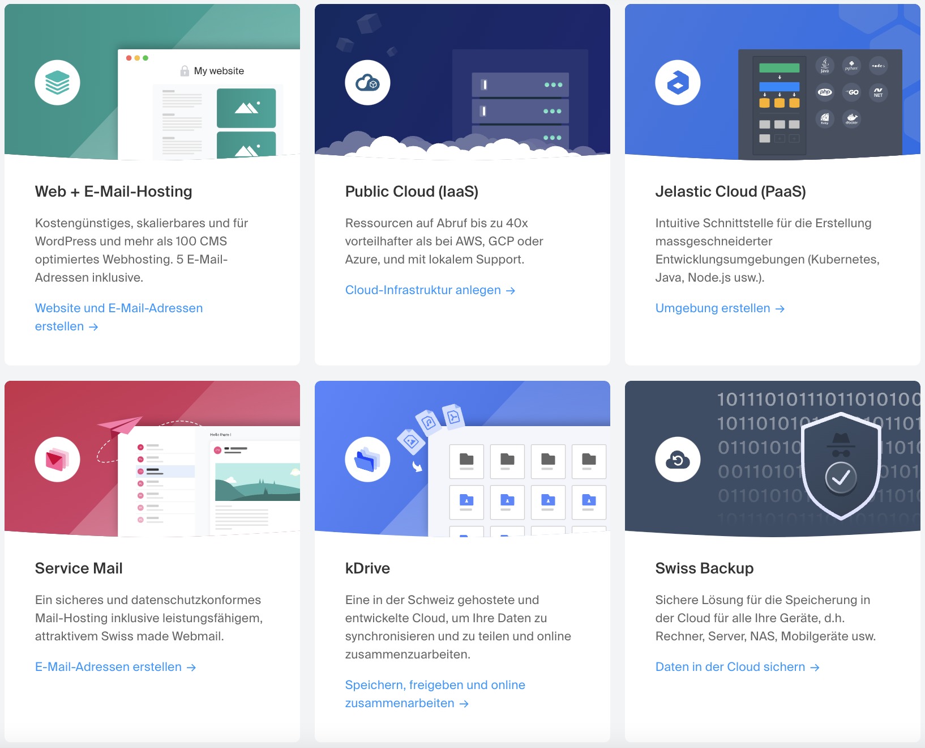Click the Jelastic dashboard panel illustration
Image resolution: width=925 pixels, height=748 pixels.
tap(820, 104)
